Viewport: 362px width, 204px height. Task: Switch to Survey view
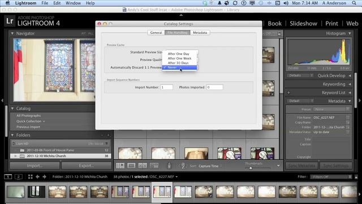154,165
